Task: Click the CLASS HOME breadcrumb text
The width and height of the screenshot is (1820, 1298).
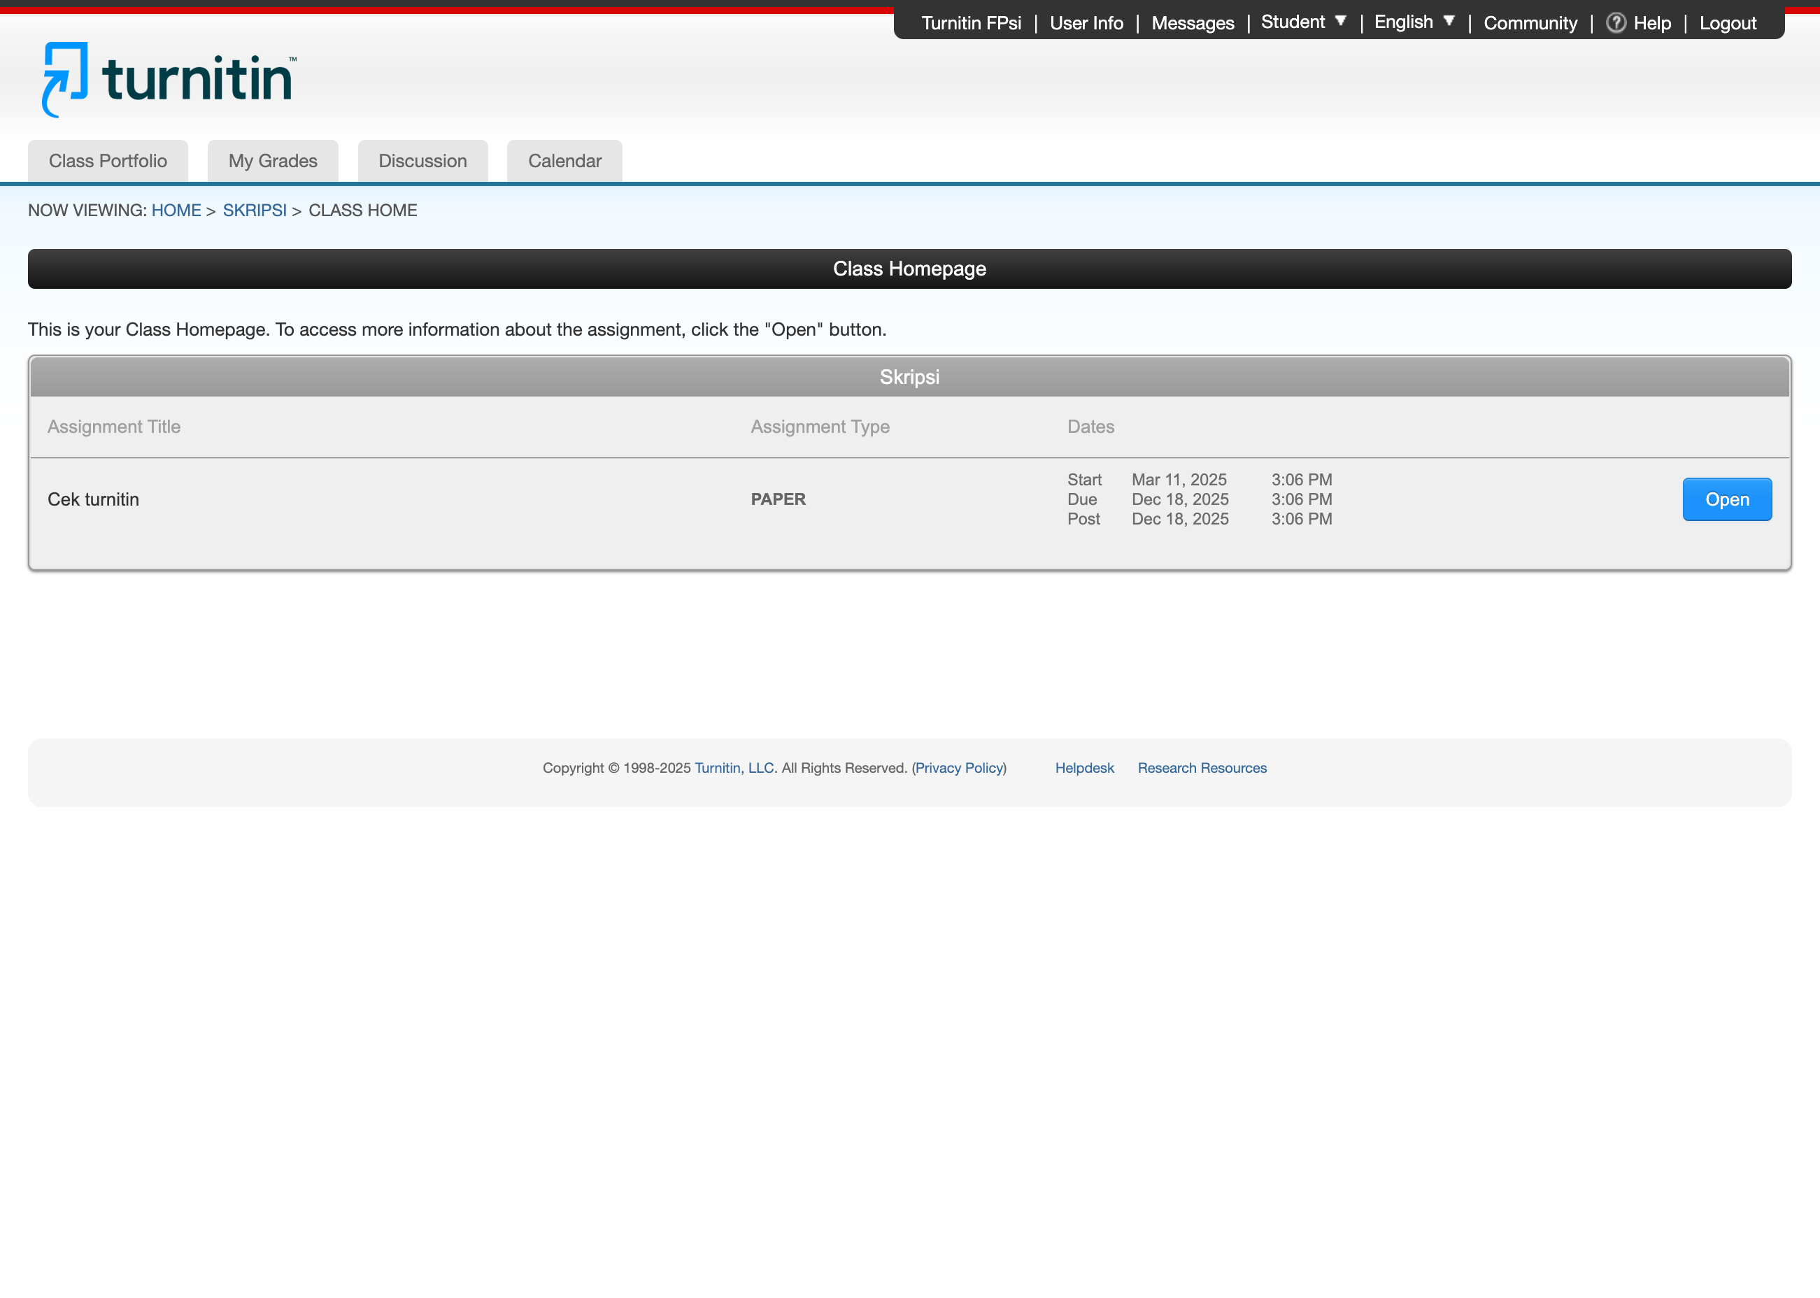Action: click(x=363, y=211)
